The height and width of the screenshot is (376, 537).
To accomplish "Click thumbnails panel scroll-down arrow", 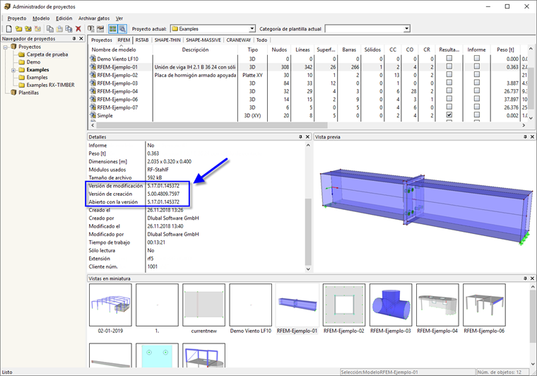I will [533, 364].
